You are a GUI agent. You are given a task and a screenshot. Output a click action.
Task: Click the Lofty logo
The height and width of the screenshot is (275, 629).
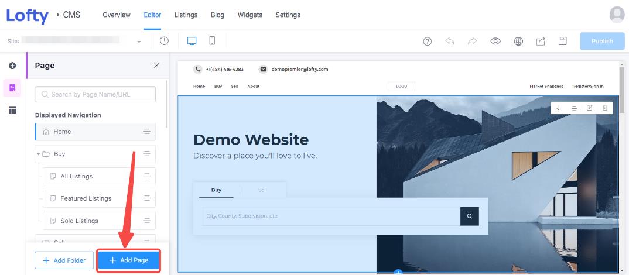click(x=28, y=16)
